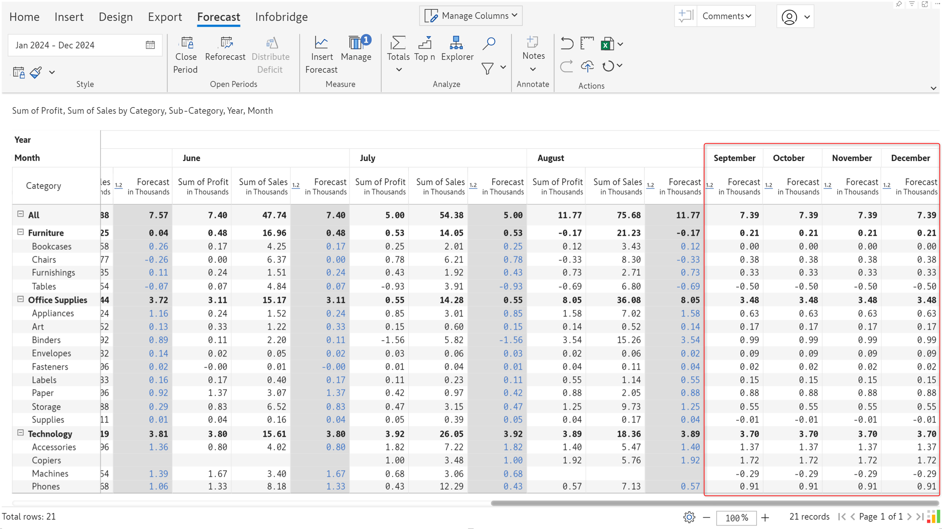
Task: Open the settings gear in status bar
Action: (x=689, y=517)
